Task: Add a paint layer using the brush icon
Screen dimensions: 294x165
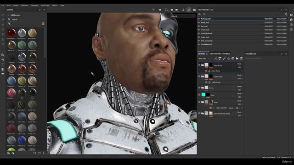Action: coord(224,59)
